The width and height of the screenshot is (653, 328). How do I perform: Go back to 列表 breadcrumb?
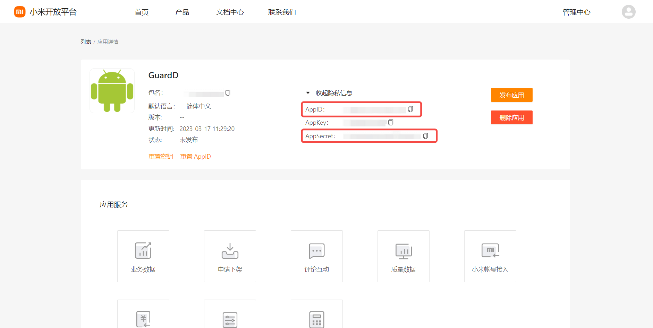coord(86,42)
